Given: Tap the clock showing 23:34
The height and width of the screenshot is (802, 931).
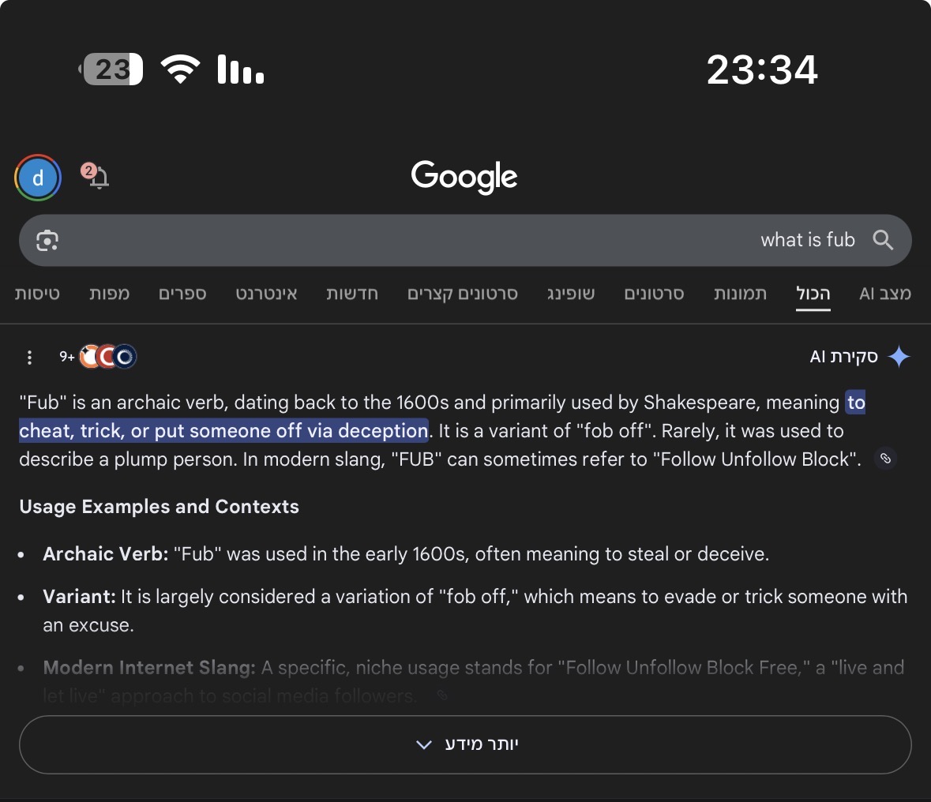Looking at the screenshot, I should pos(762,69).
